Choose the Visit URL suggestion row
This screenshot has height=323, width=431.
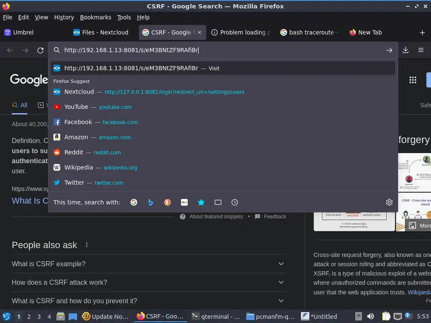click(x=223, y=68)
